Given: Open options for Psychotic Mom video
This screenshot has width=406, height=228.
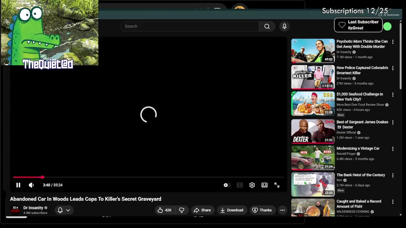Looking at the screenshot, I should click(393, 42).
